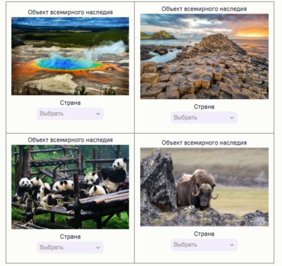This screenshot has width=282, height=266.
Task: Open country dropdown under the musk ox photo
Action: tap(204, 245)
